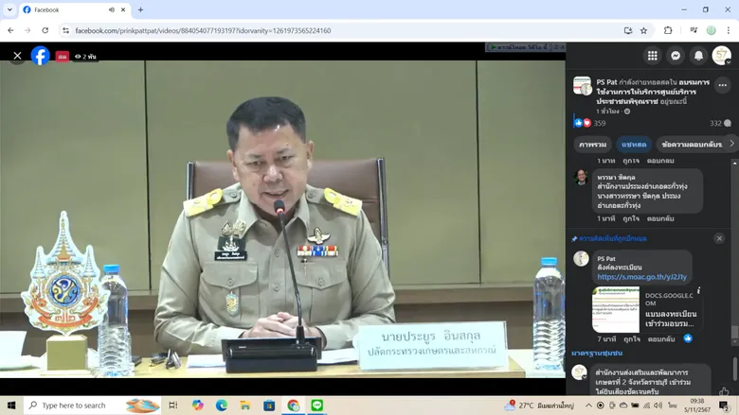Viewport: 739px width, 415px height.
Task: Open the LINE app in the taskbar
Action: (x=317, y=405)
